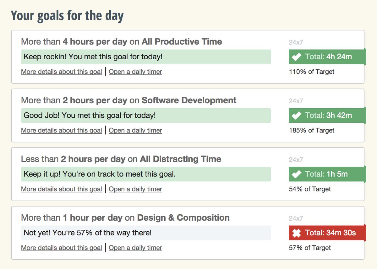The image size is (377, 269).
Task: Click the 'Software Development' goal title
Action: point(189,100)
